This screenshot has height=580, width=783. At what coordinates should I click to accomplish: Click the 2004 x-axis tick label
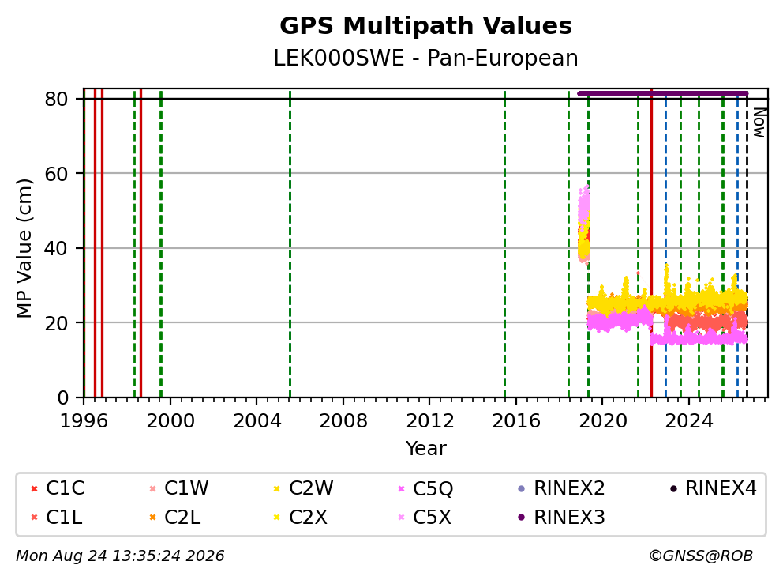pyautogui.click(x=257, y=421)
